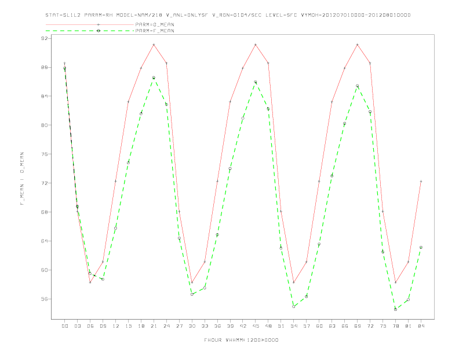Click the 48 forecast hour x-axis label

(268, 326)
